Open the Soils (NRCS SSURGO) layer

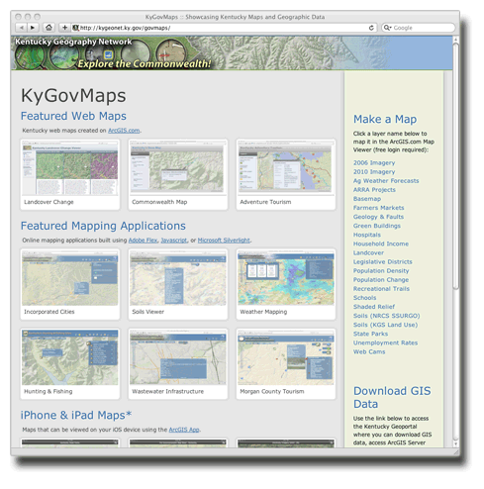(x=387, y=316)
